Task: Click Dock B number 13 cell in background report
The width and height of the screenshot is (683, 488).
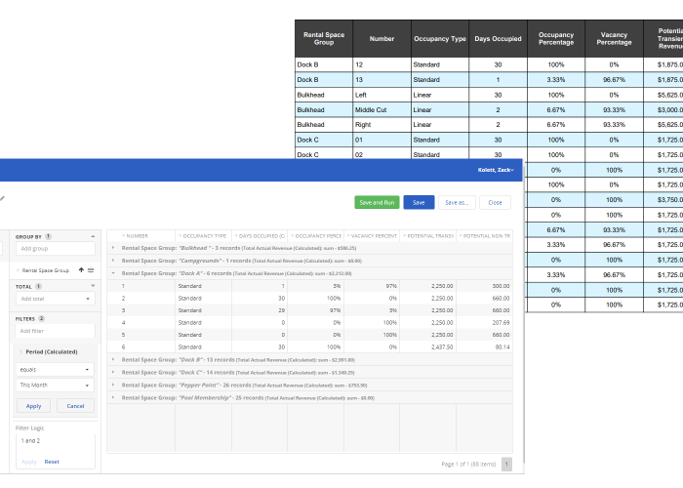Action: 382,80
